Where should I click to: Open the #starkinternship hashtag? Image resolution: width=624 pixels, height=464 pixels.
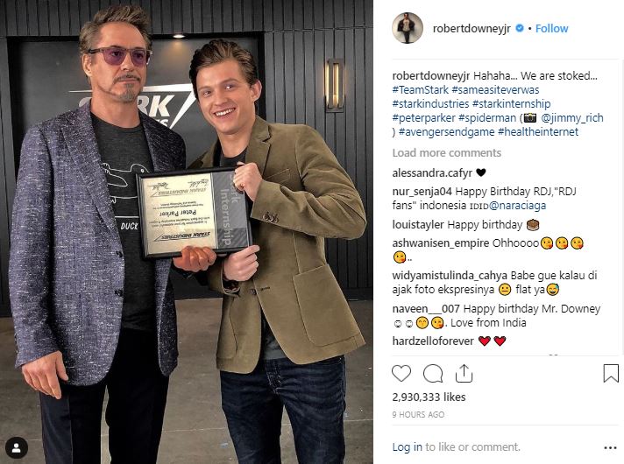(511, 104)
